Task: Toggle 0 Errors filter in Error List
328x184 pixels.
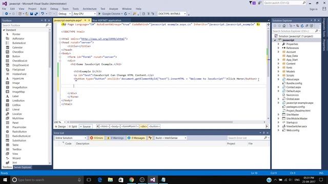Action: 97,138
